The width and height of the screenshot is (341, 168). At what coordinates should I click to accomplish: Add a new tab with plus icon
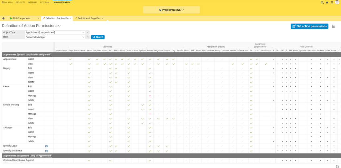[3, 18]
